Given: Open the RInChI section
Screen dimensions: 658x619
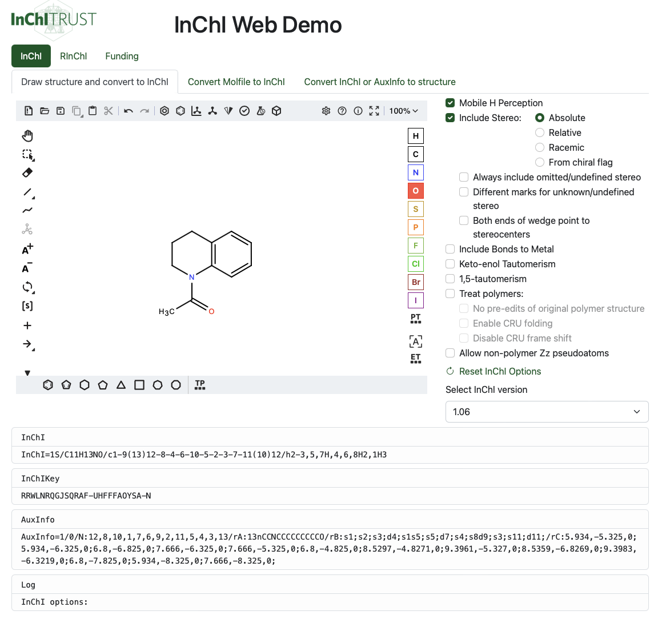Looking at the screenshot, I should coord(74,56).
